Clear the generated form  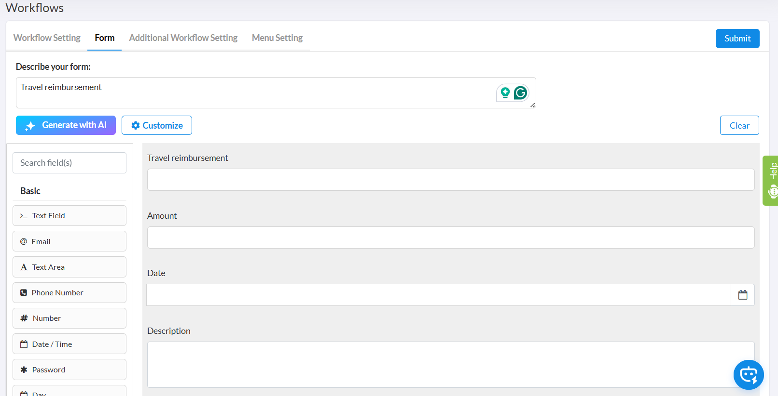pyautogui.click(x=739, y=125)
